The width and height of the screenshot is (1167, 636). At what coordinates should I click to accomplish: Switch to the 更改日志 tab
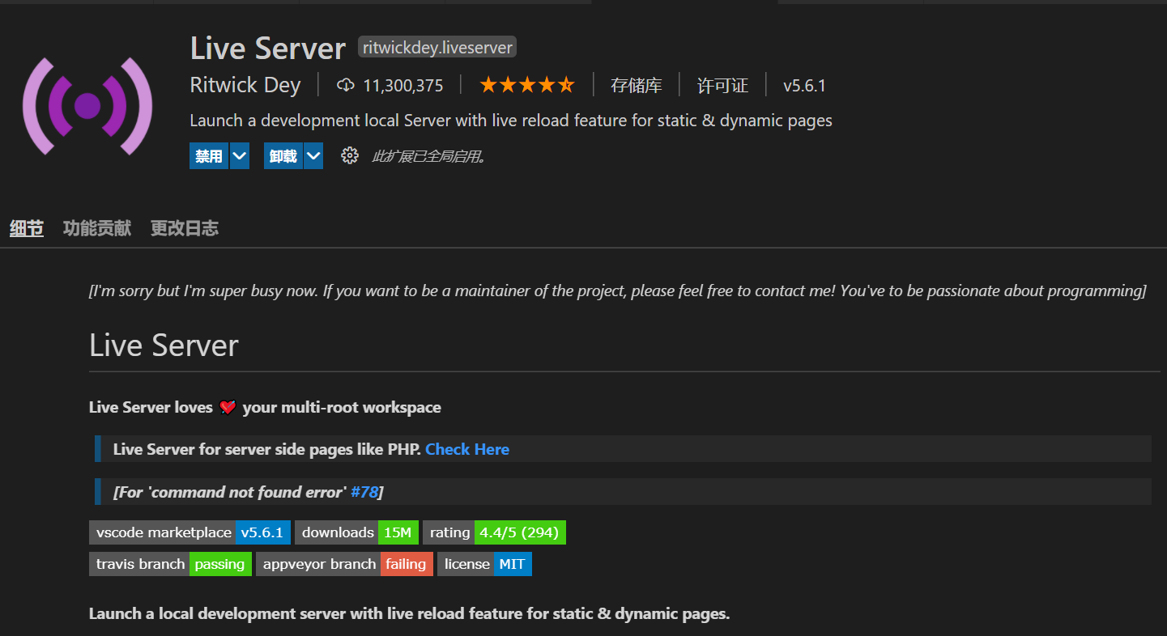185,228
